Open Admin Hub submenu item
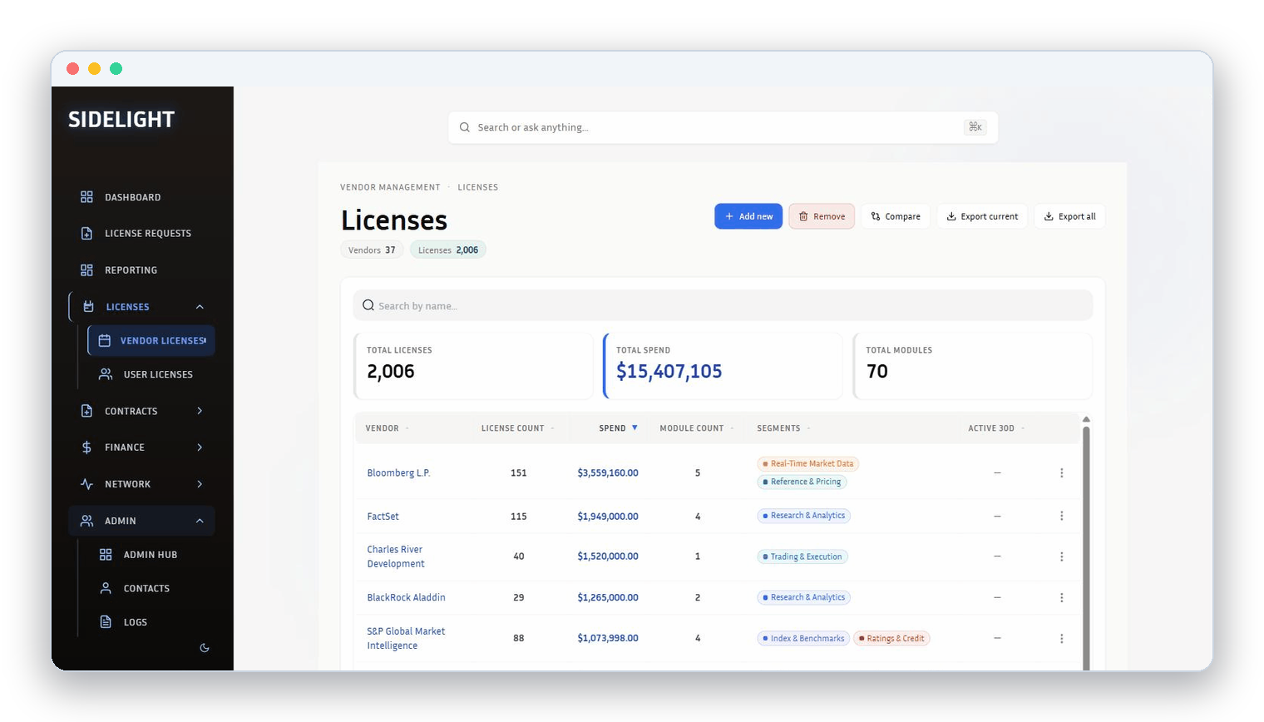The image size is (1264, 722). pyautogui.click(x=151, y=555)
